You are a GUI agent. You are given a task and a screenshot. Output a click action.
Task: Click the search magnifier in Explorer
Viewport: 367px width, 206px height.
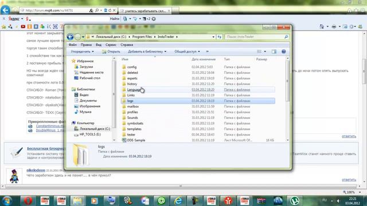pyautogui.click(x=286, y=37)
